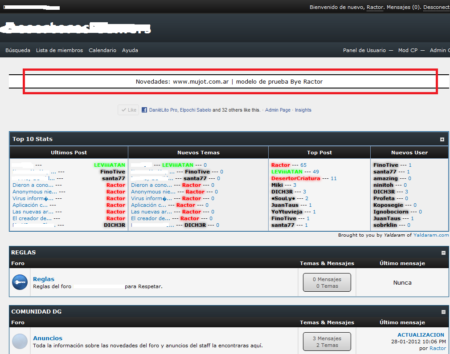Open Panel de Usuario
The height and width of the screenshot is (354, 450).
(x=364, y=50)
